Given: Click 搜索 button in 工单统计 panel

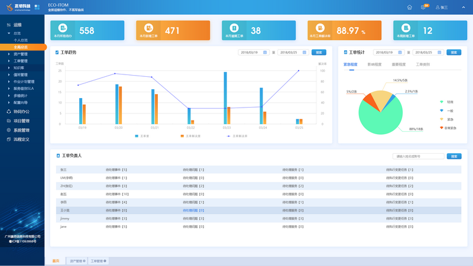Looking at the screenshot, I should point(453,53).
